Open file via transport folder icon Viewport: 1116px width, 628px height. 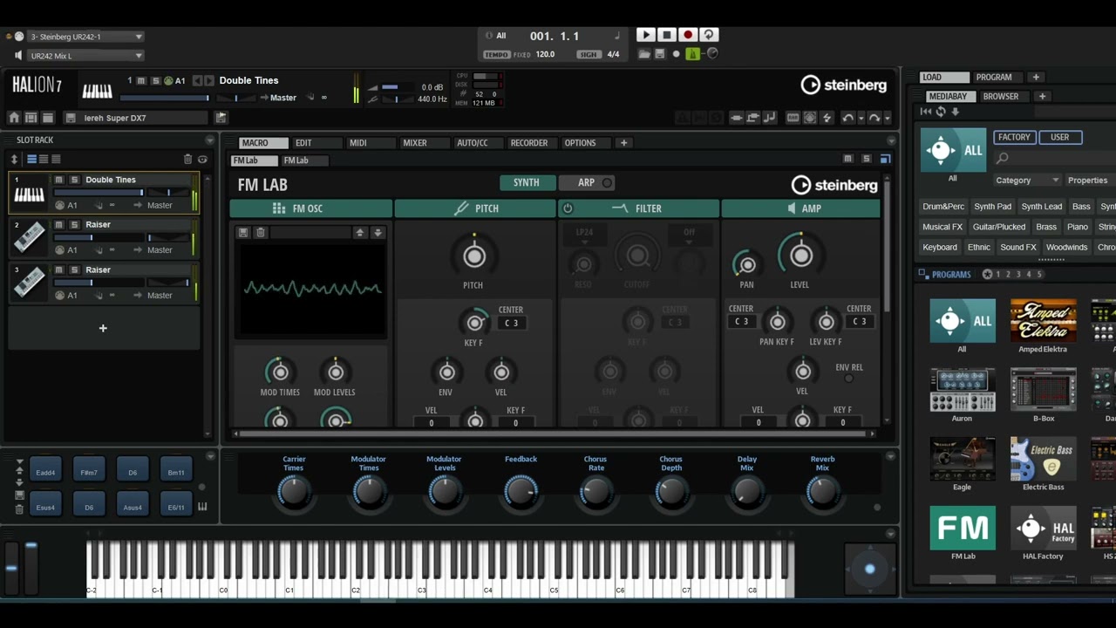[644, 54]
